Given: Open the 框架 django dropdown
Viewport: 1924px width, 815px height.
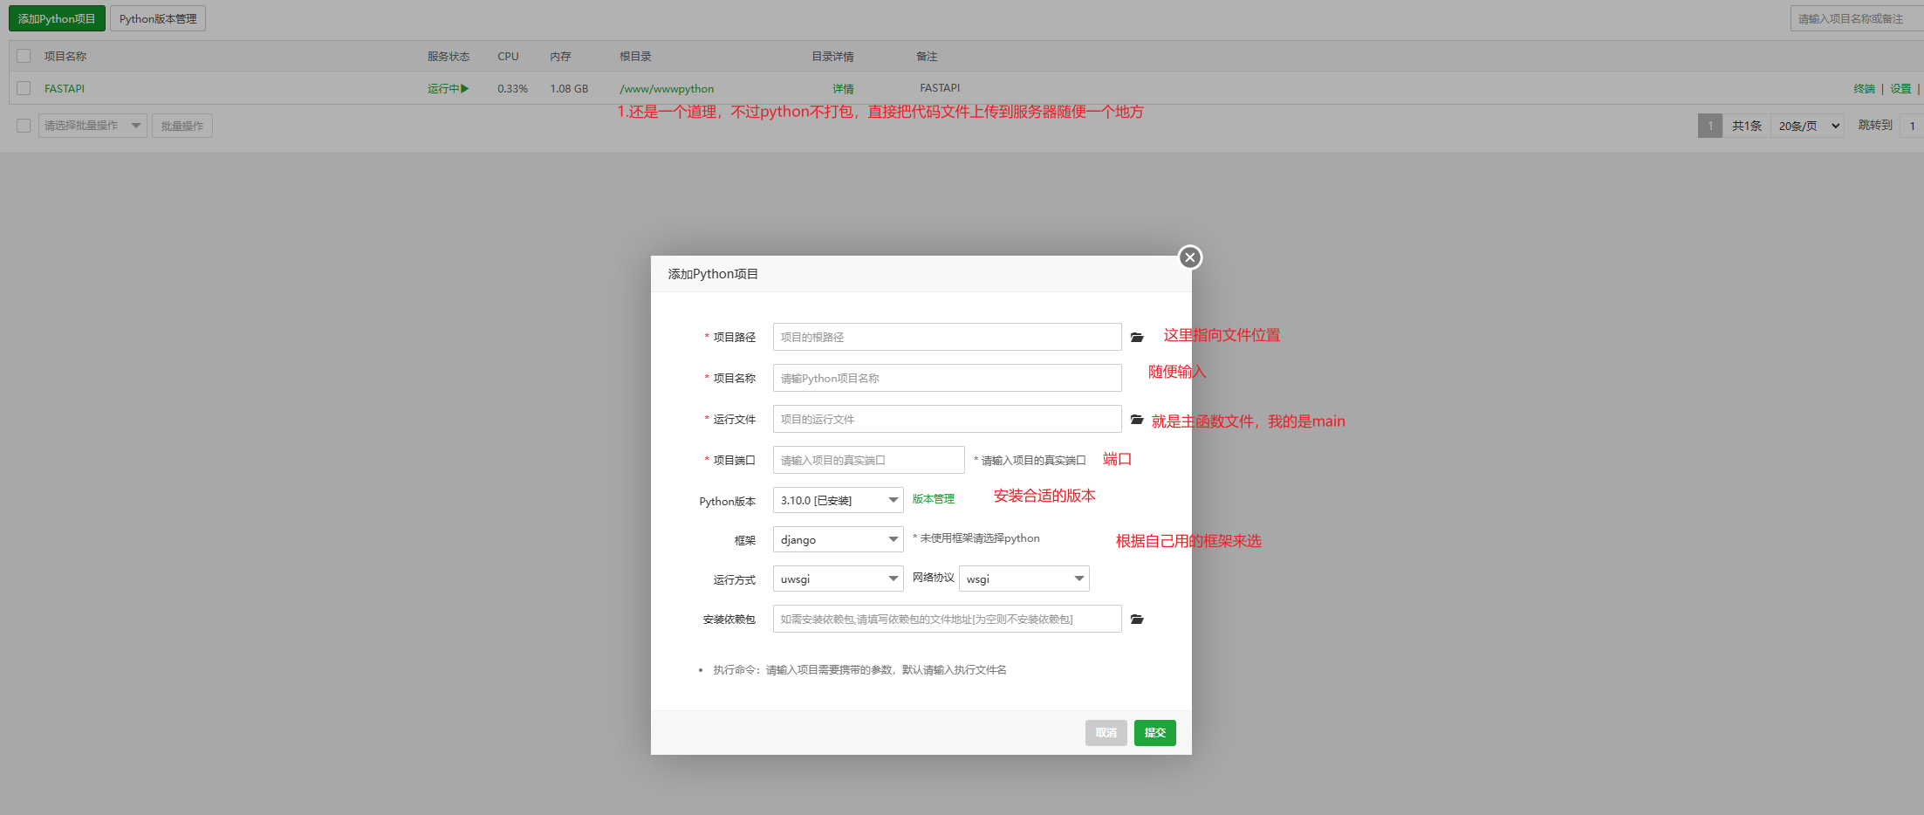Looking at the screenshot, I should (838, 539).
